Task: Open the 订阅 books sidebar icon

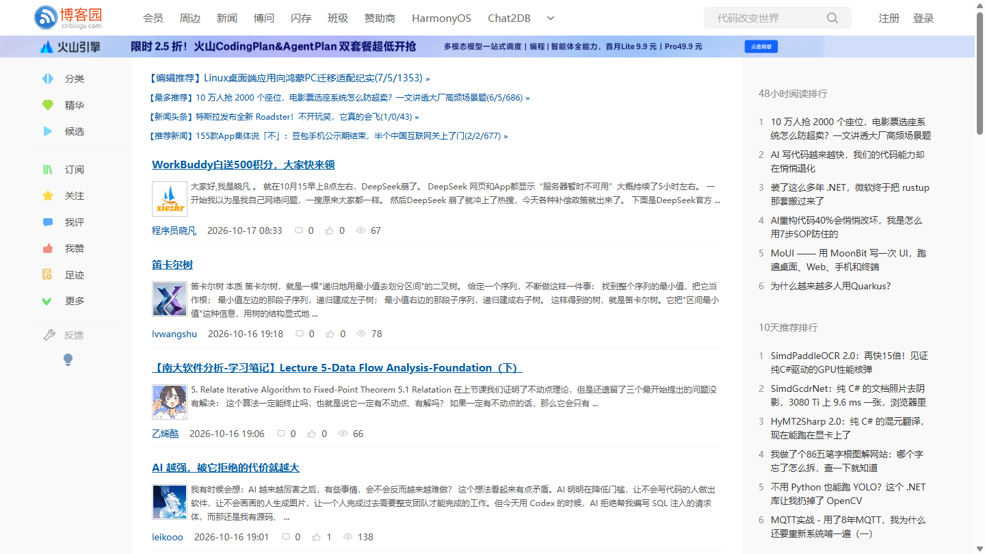Action: tap(47, 170)
